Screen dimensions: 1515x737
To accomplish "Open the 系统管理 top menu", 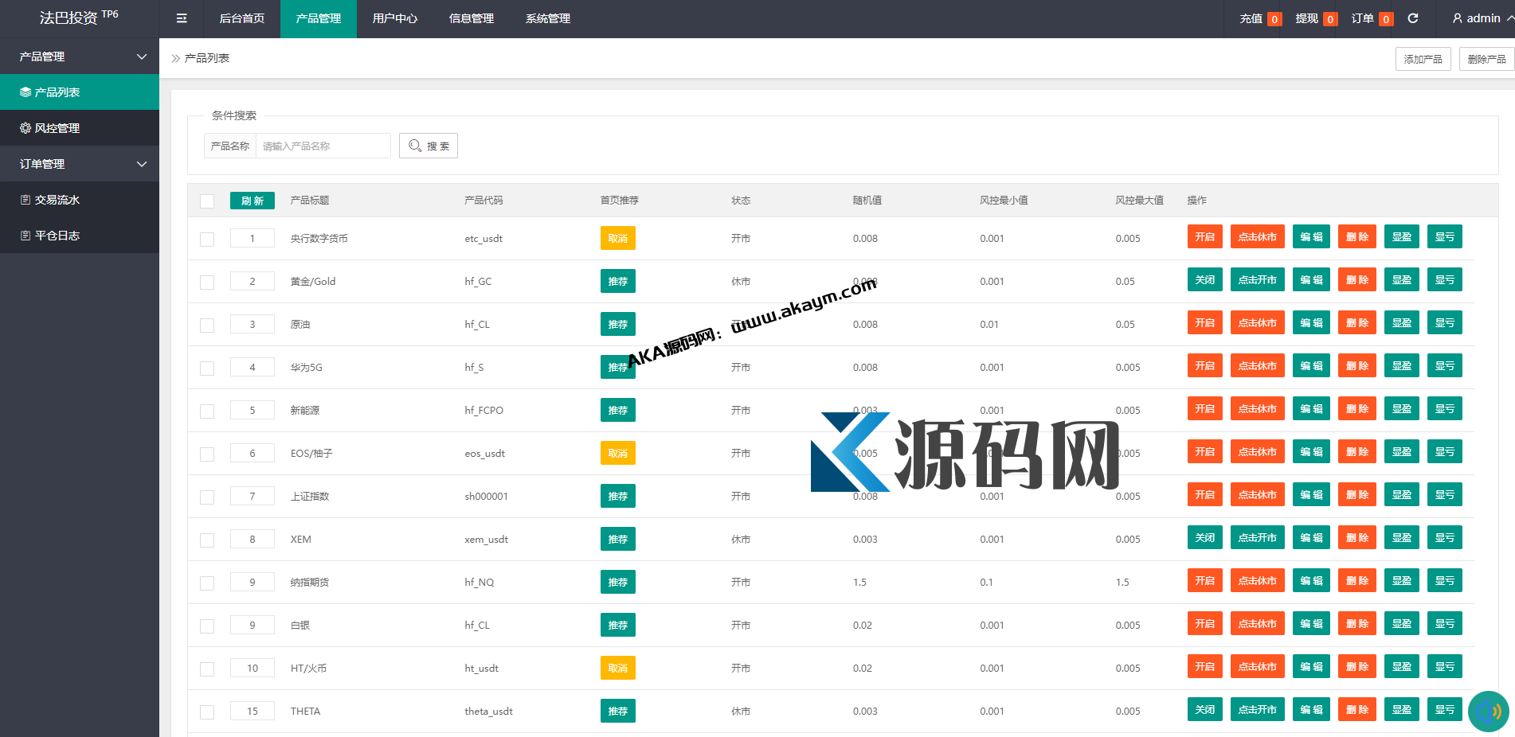I will (x=548, y=18).
